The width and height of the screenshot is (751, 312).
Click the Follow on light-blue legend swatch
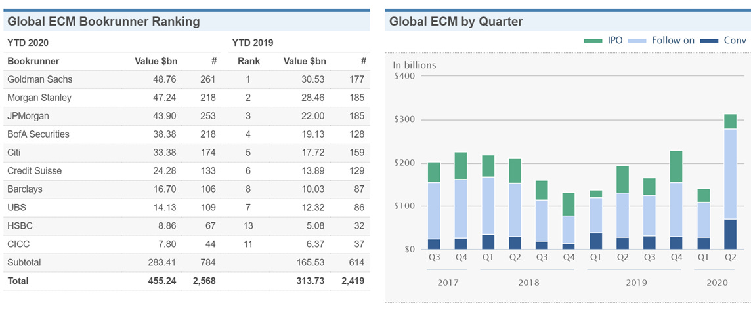637,41
